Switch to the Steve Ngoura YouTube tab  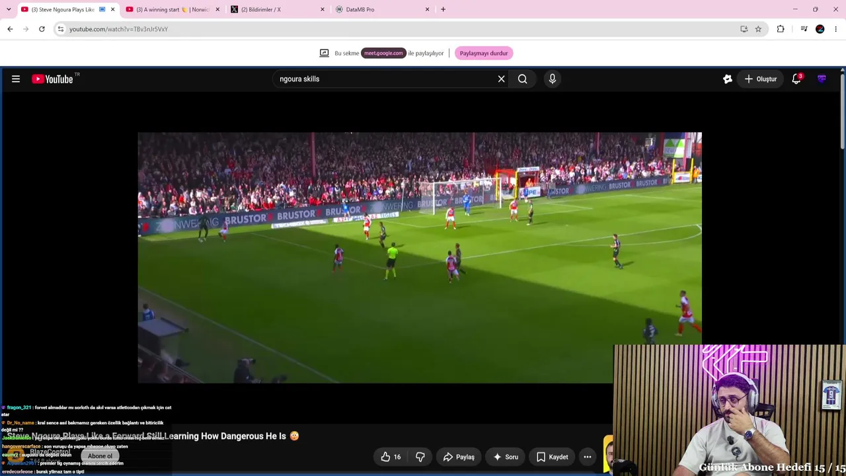pyautogui.click(x=62, y=9)
